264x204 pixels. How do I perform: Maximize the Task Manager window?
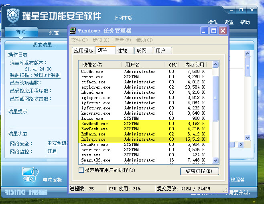coord(213,31)
